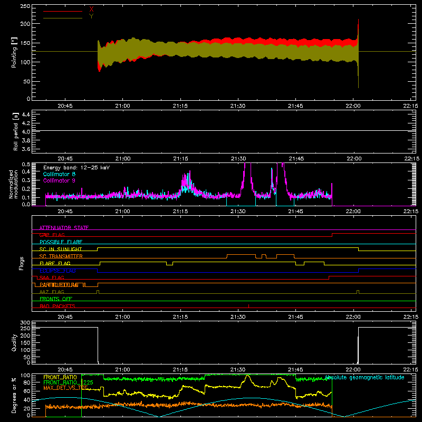
Task: Click 20:45 label under the Quality plot
Action: coord(65,370)
